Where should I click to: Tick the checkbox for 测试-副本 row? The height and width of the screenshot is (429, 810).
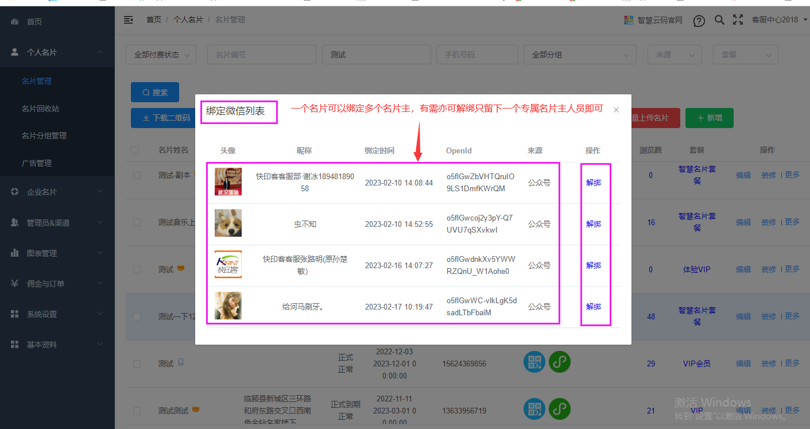point(137,176)
